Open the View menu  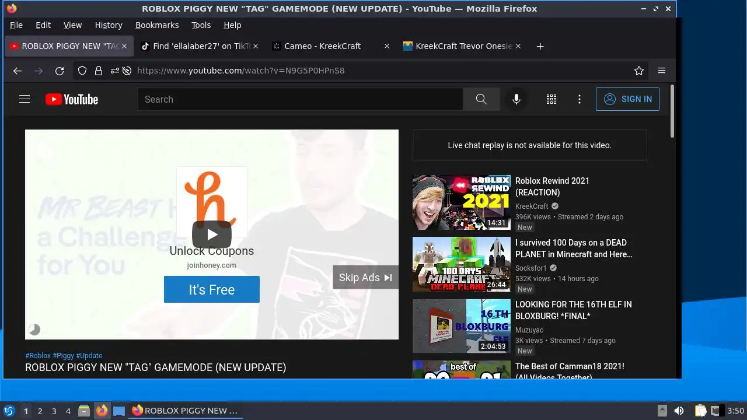click(72, 25)
